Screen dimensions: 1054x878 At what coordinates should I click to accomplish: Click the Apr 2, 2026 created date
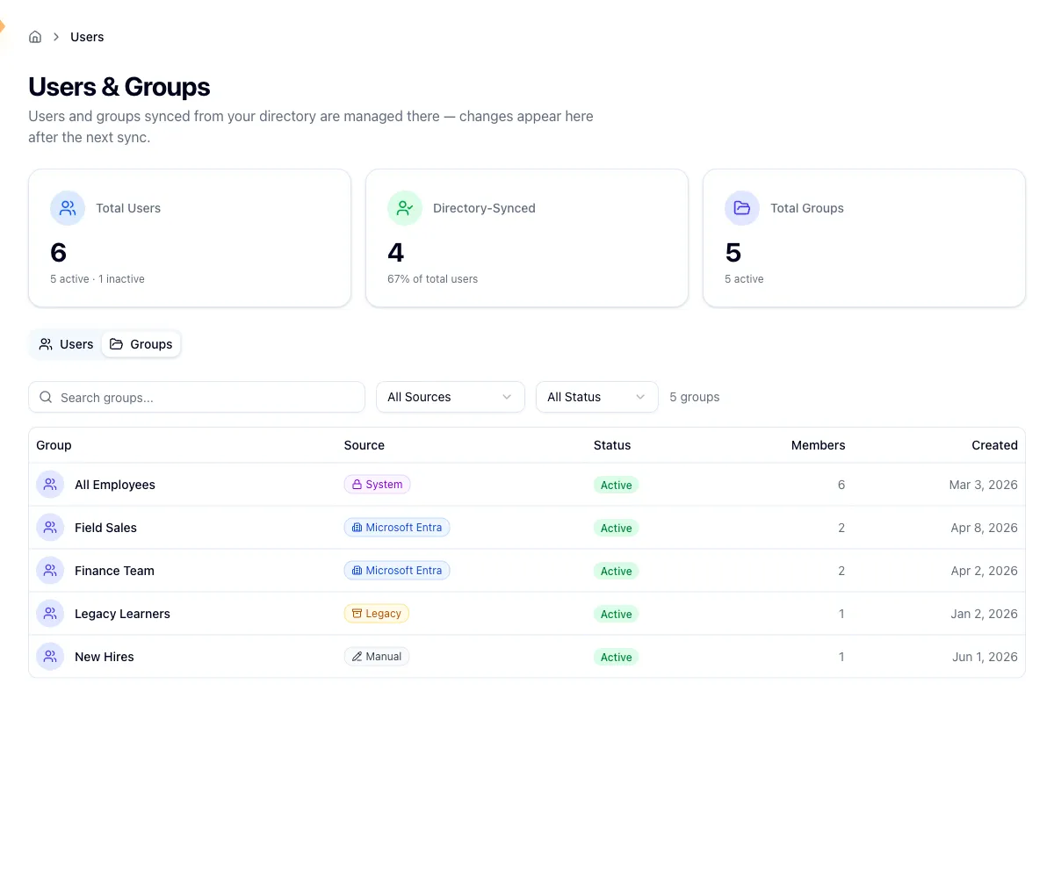[x=984, y=571]
